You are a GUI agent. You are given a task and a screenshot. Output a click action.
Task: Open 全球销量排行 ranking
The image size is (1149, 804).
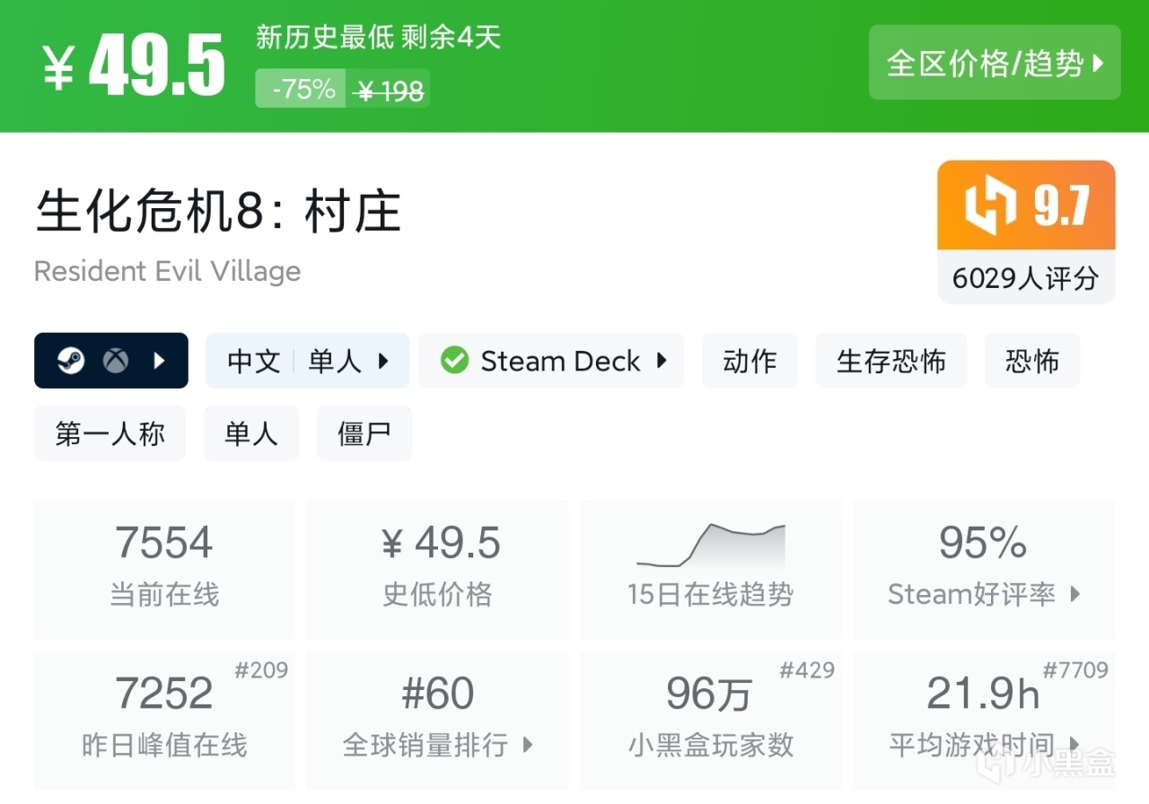pos(438,720)
